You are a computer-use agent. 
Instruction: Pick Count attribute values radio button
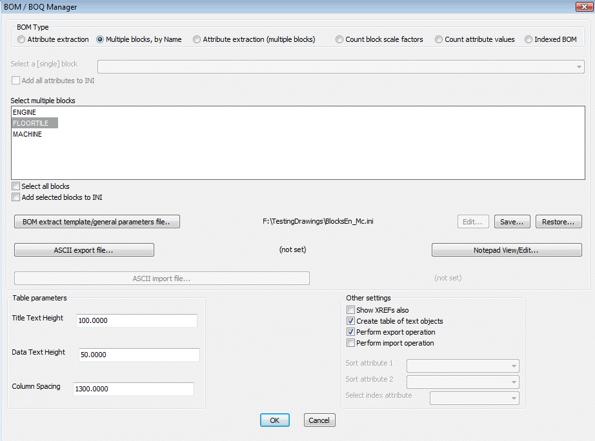click(439, 39)
